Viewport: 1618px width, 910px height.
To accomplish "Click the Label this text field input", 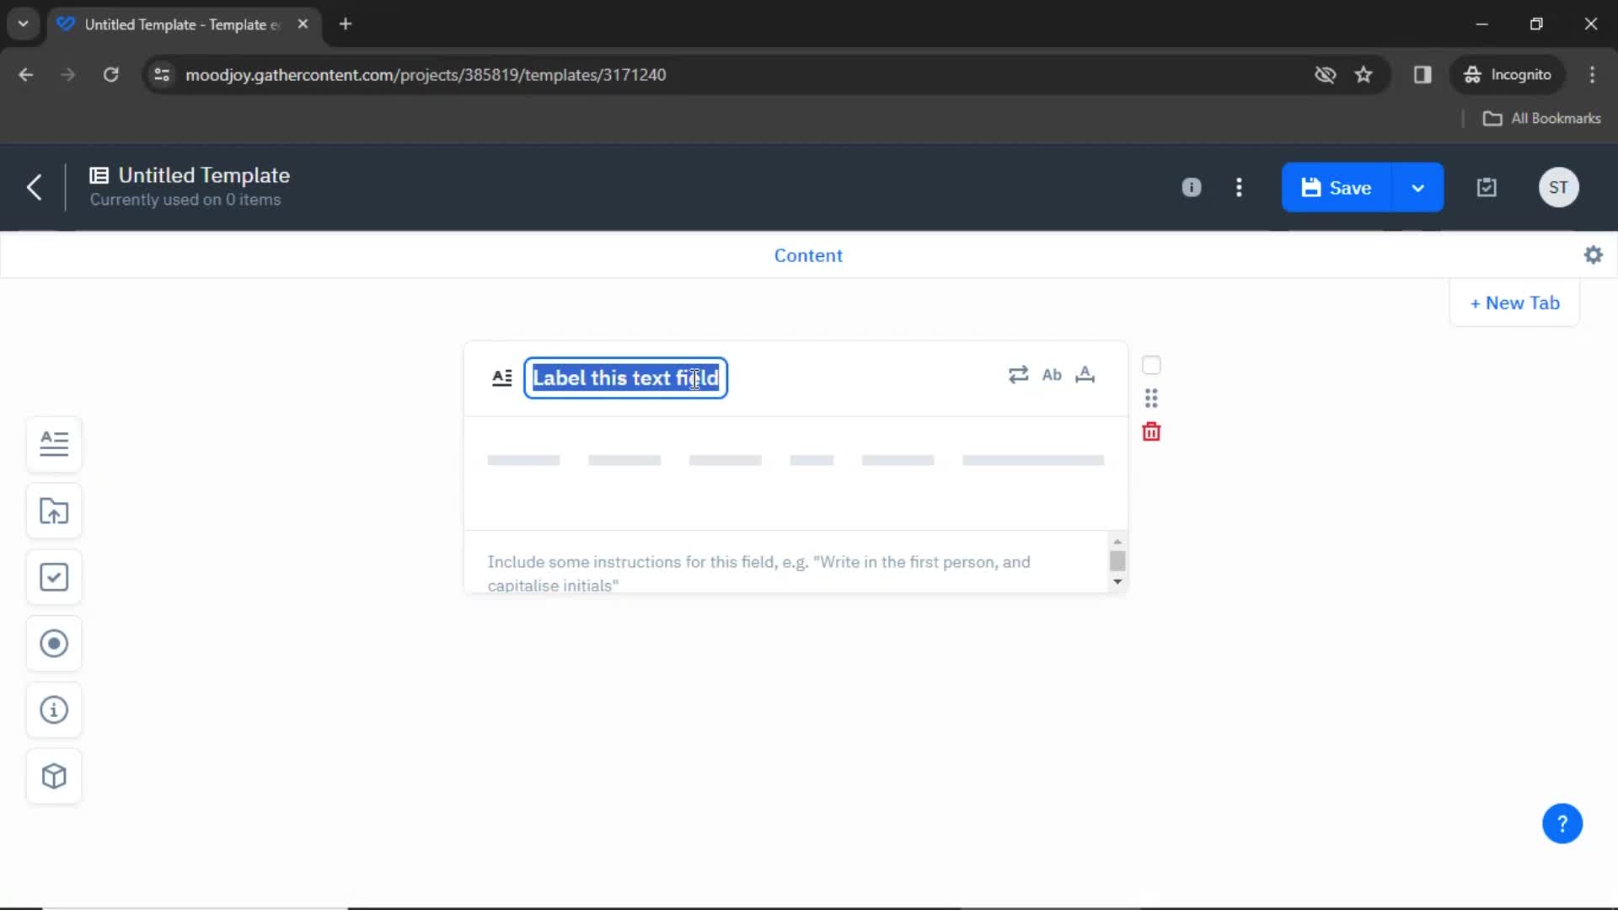I will pyautogui.click(x=624, y=377).
